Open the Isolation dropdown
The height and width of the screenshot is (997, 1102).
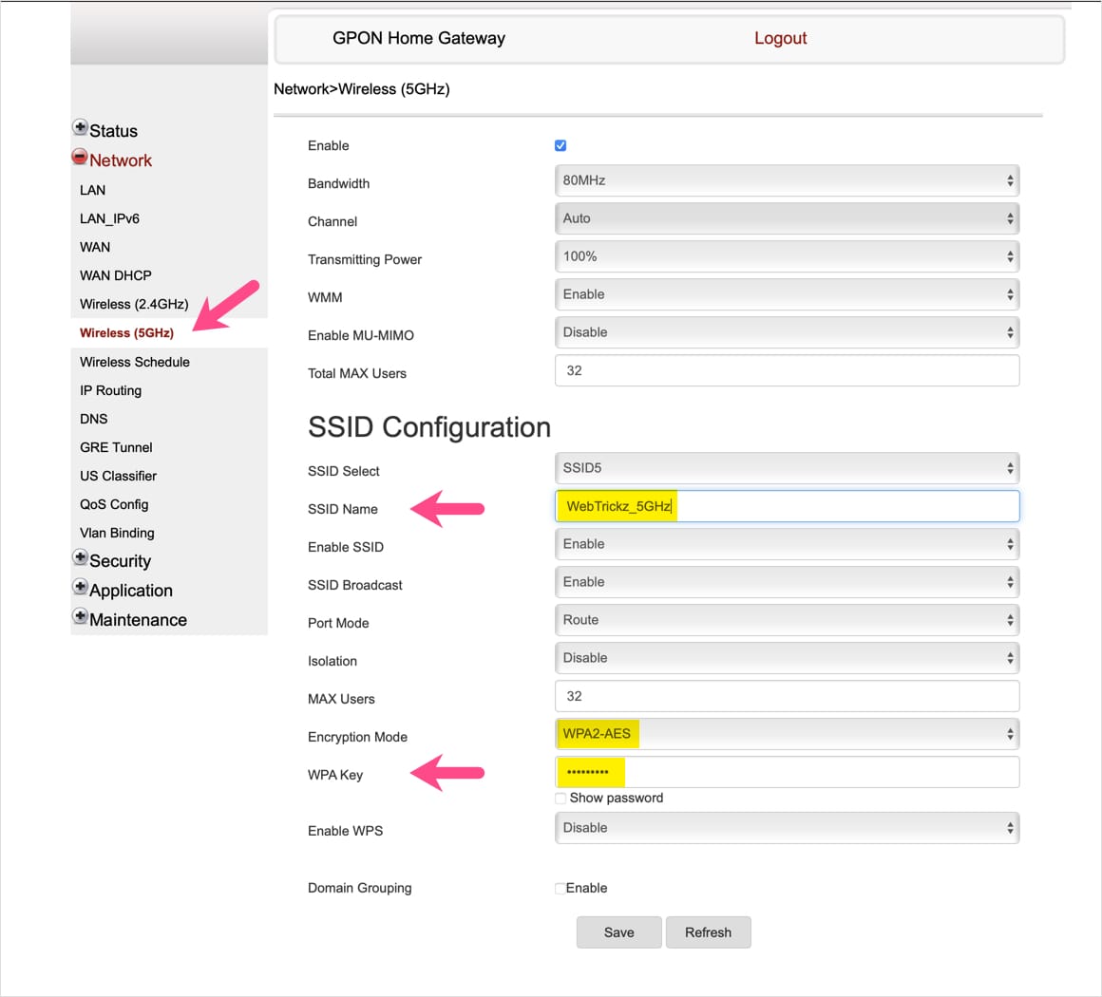(787, 658)
